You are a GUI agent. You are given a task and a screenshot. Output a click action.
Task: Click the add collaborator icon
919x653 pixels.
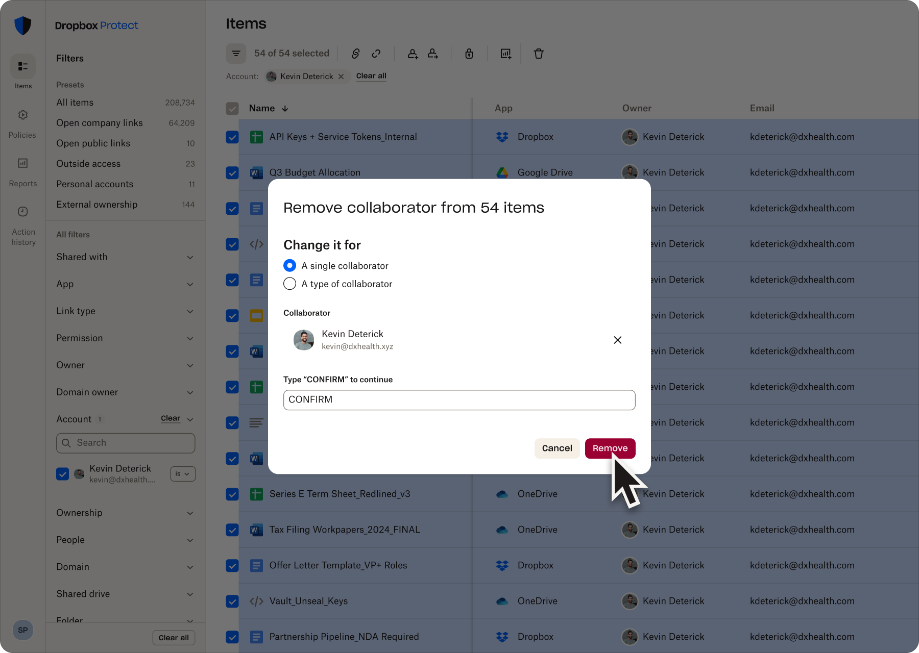pyautogui.click(x=413, y=54)
